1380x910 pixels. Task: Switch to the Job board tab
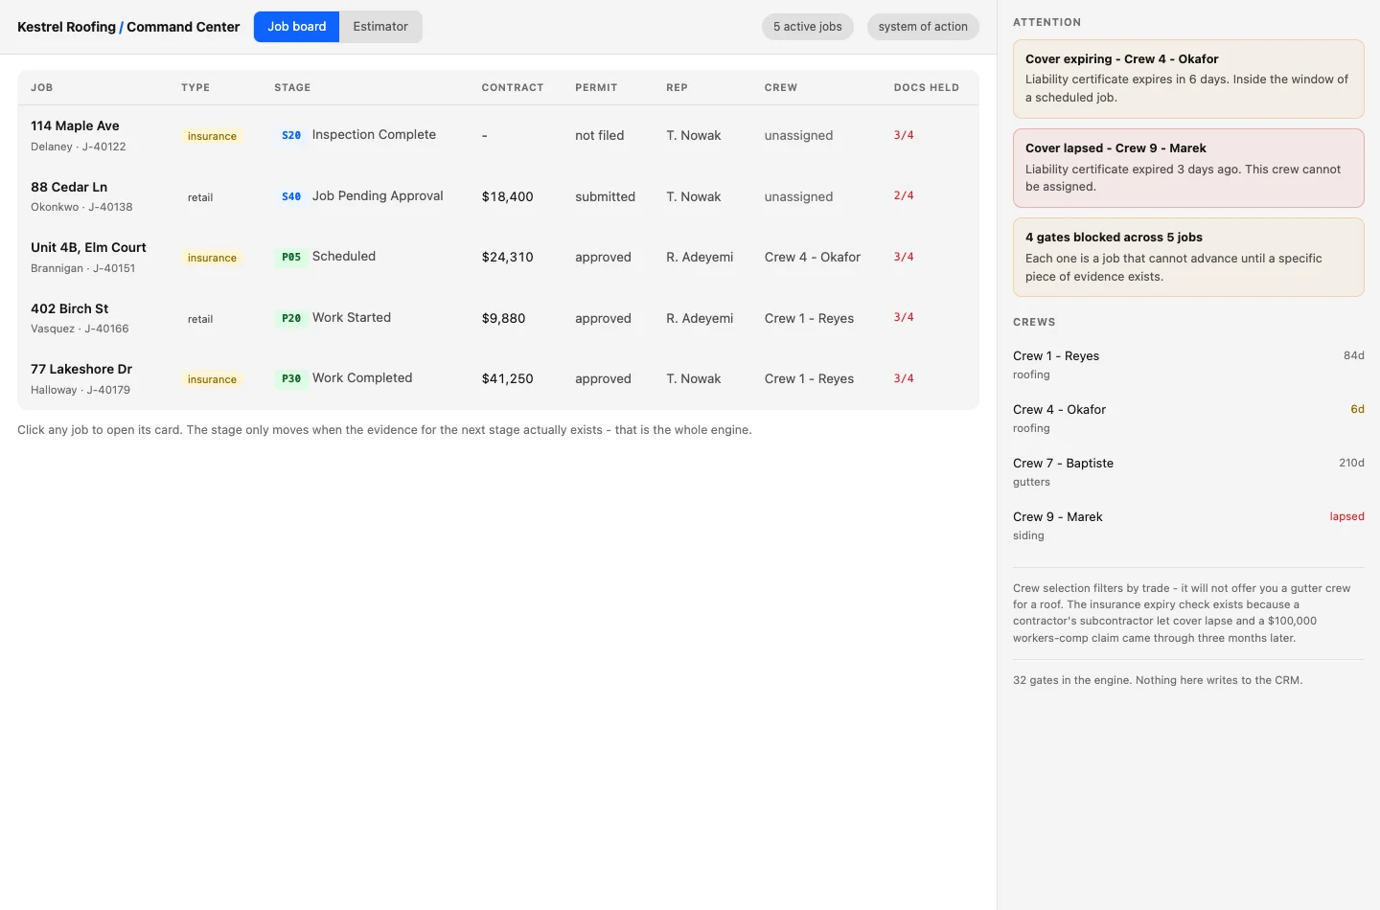[296, 27]
